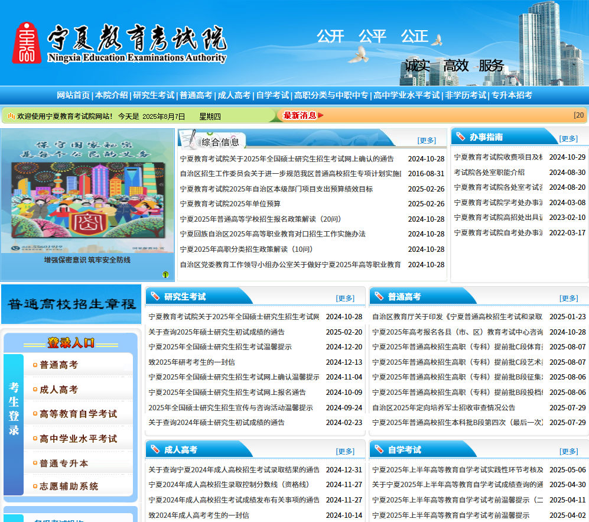Screen dimensions: 589x522
Task: Click the green slide indicator number 1 on carousel
Action: point(166,275)
